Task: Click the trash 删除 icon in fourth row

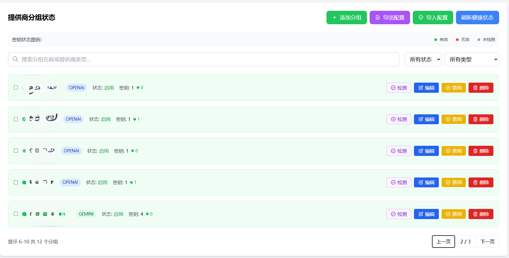Action: 475,183
